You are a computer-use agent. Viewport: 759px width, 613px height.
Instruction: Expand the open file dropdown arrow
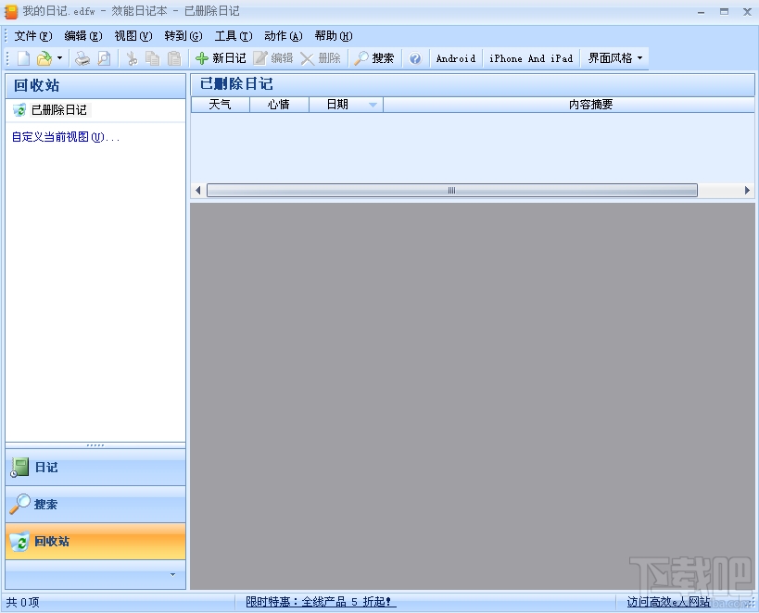click(59, 58)
